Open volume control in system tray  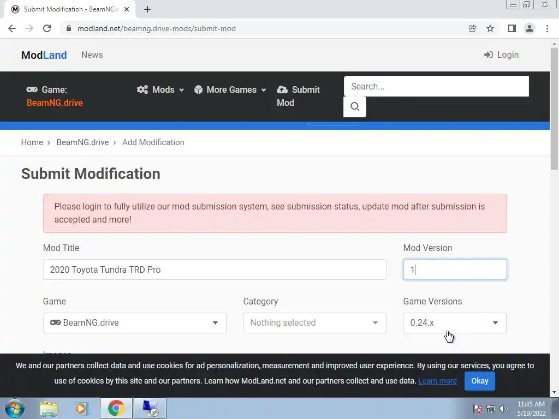504,409
